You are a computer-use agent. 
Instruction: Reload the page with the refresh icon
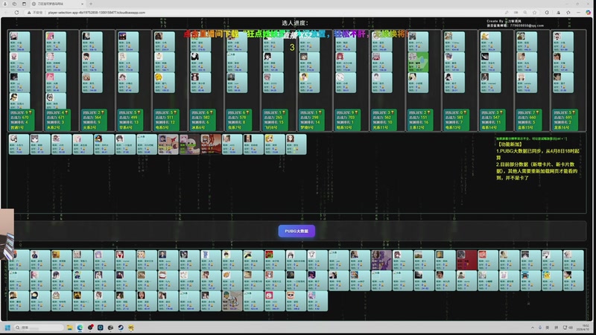pyautogui.click(x=16, y=13)
